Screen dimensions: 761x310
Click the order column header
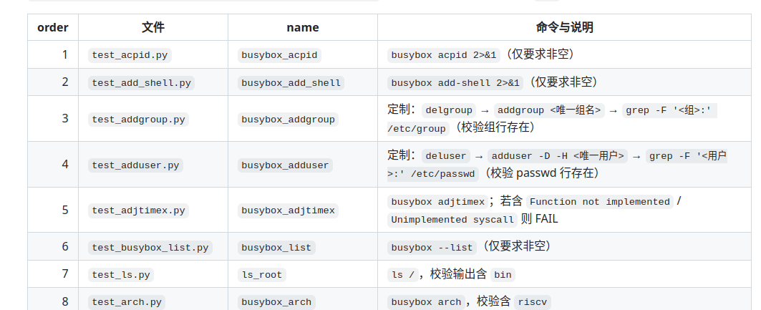coord(53,27)
